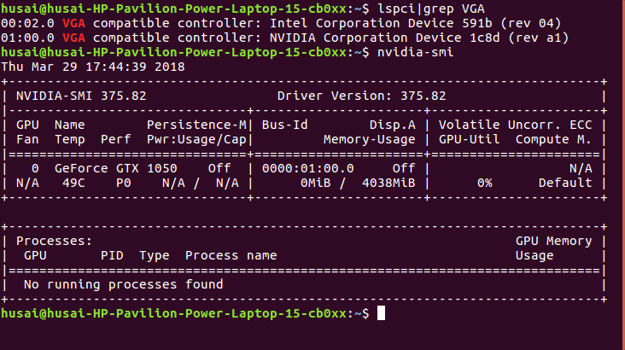Click the '4038MiB' memory total value
The image size is (625, 350).
388,183
